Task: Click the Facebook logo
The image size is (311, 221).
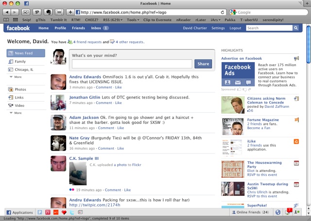Action: click(18, 28)
